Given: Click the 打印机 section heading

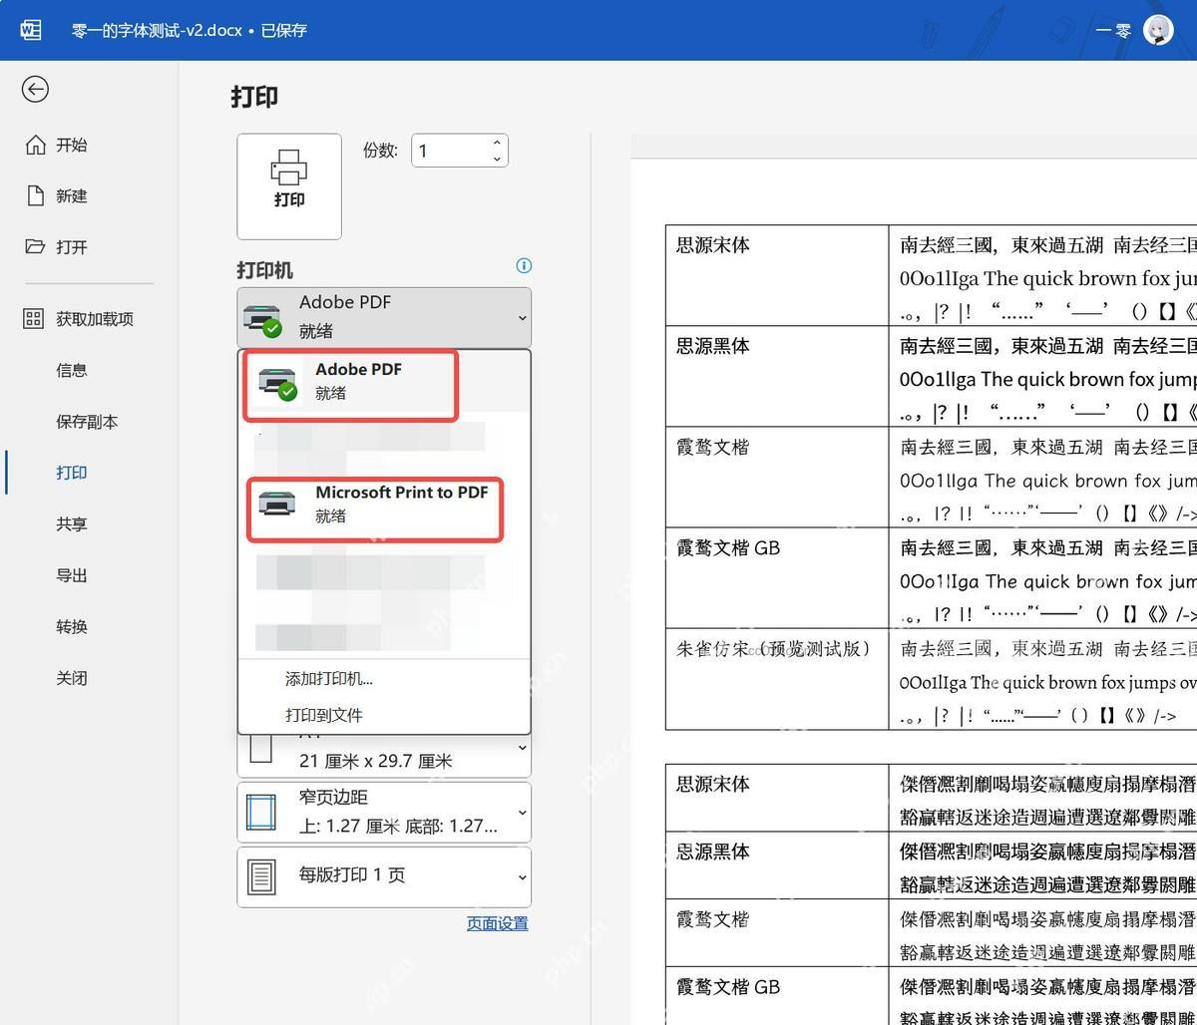Looking at the screenshot, I should click(264, 270).
